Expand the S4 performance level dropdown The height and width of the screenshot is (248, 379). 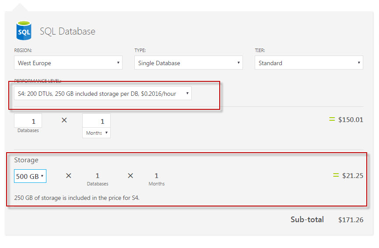tap(103, 93)
